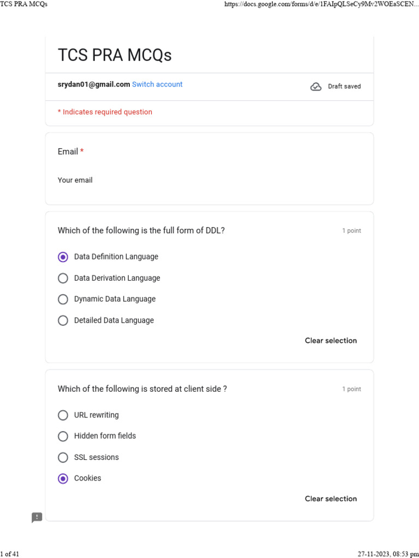Screen dimensions: 419x558
Task: Select the Data Definition Language option
Action: 63,257
